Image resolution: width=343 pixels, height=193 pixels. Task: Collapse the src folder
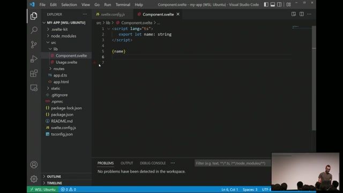click(66, 42)
